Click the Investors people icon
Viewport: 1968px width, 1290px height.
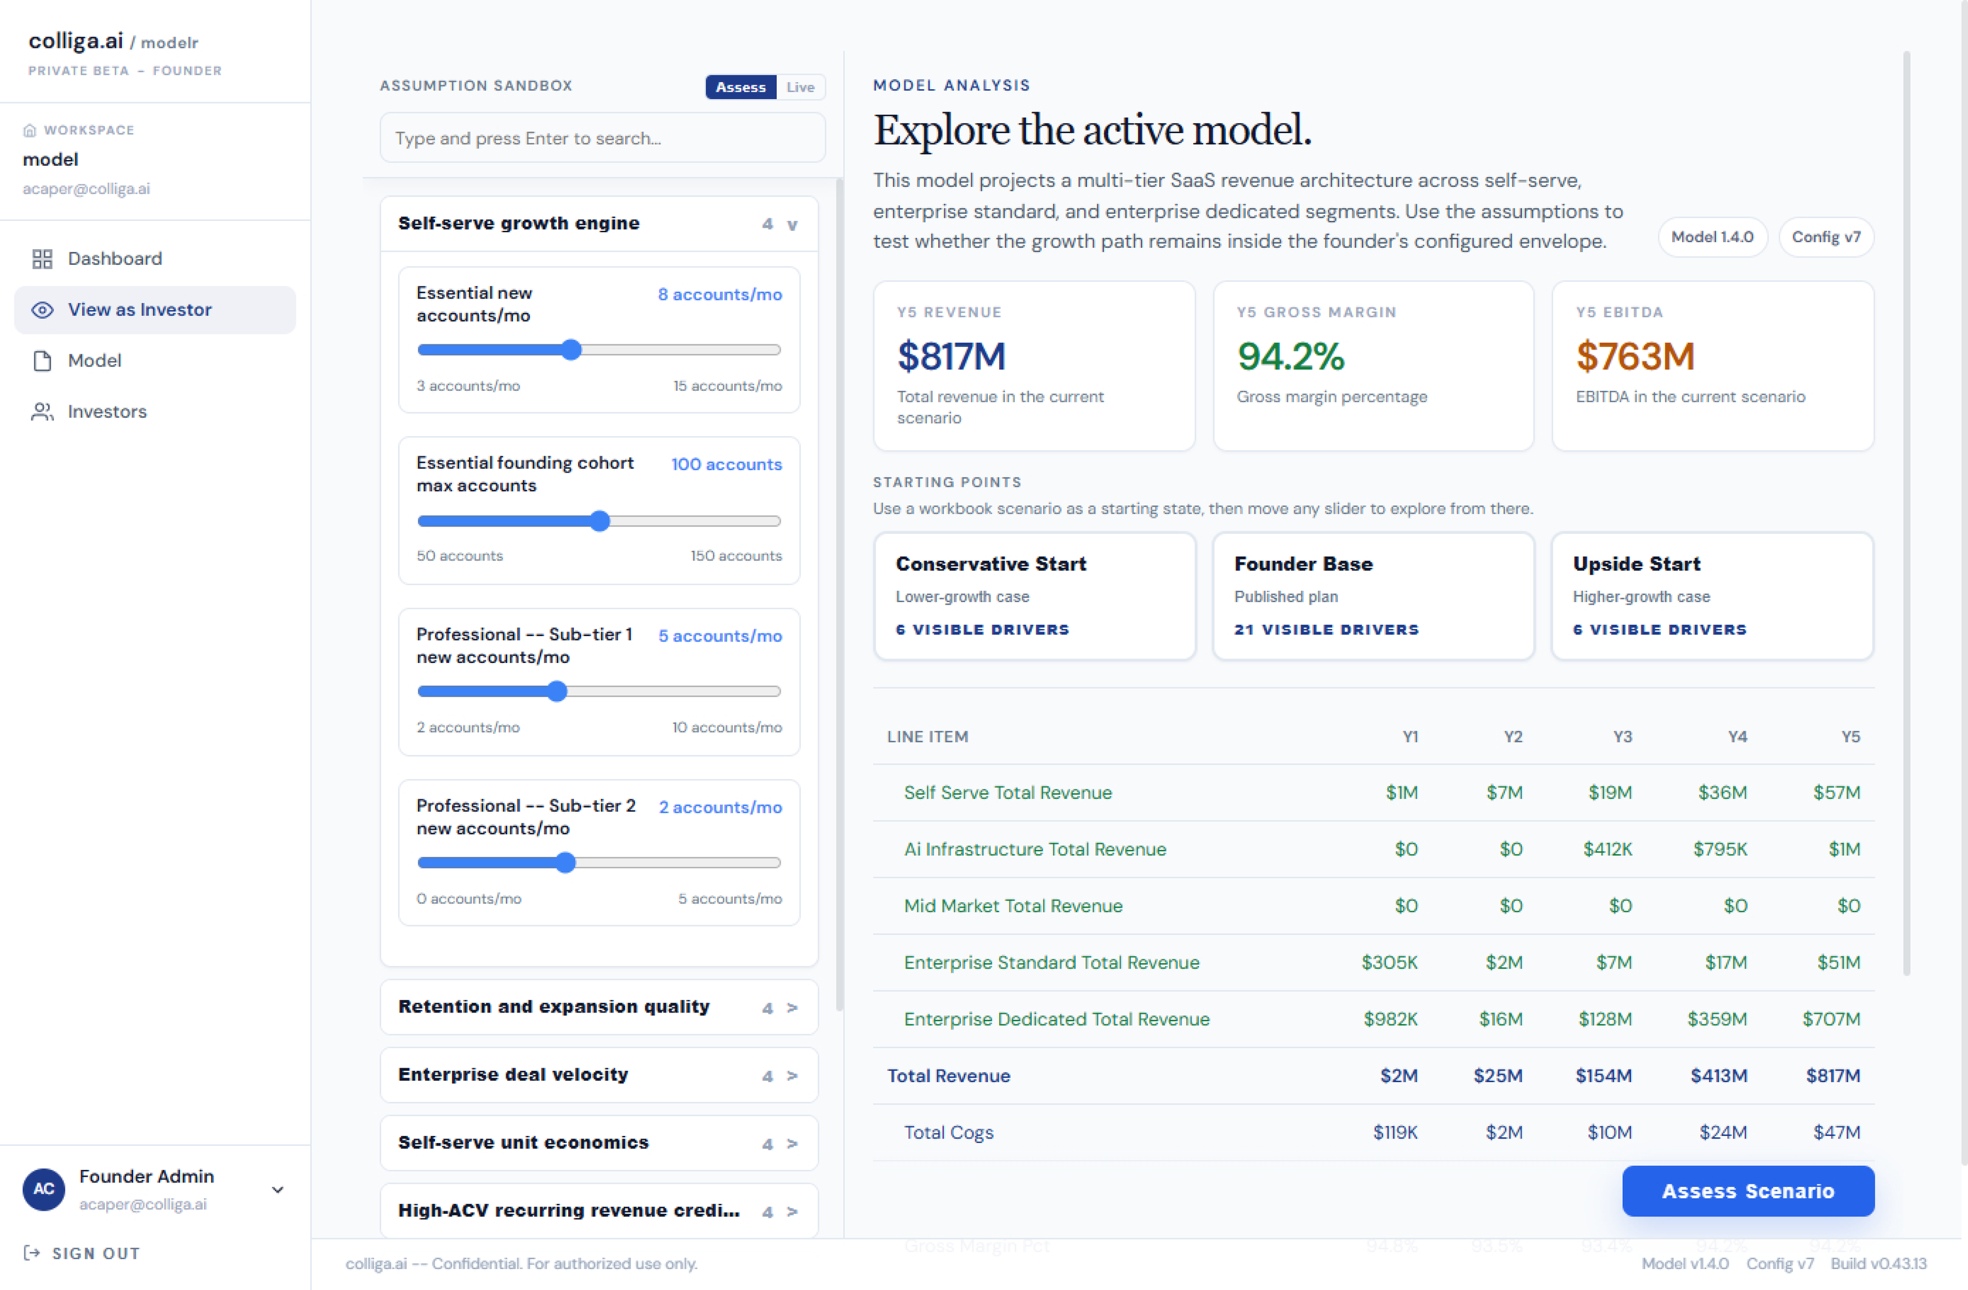(42, 412)
